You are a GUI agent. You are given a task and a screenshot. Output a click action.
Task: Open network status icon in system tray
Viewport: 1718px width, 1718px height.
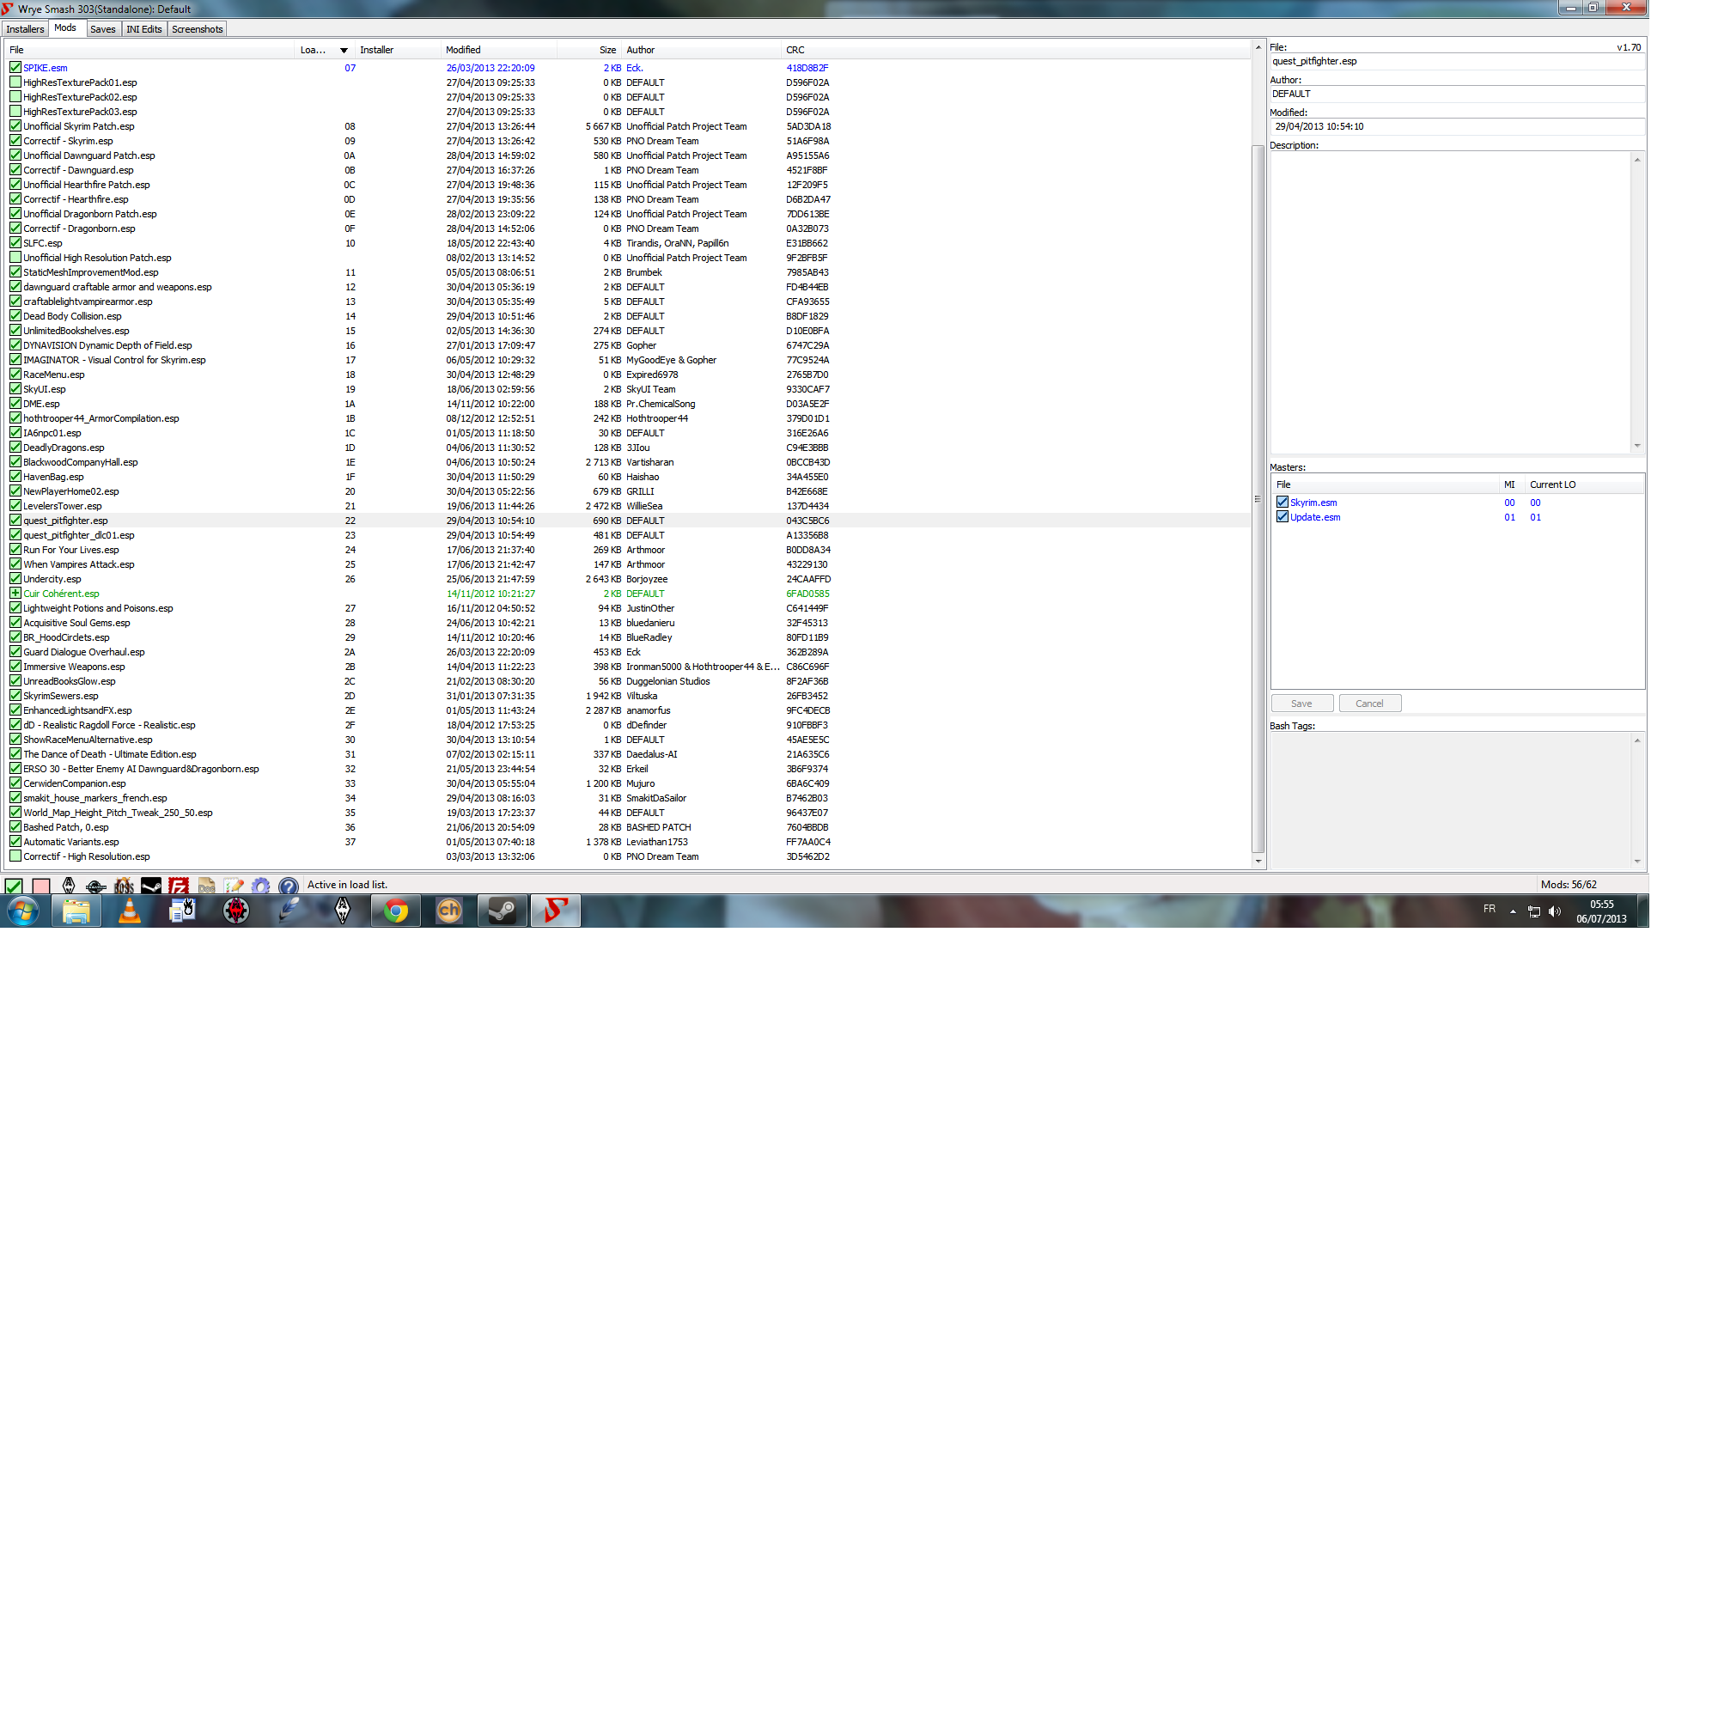(x=1534, y=911)
